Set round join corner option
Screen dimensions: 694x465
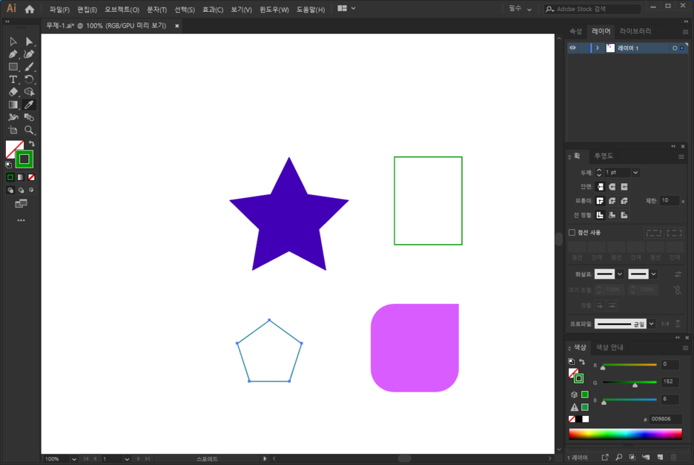coord(612,201)
